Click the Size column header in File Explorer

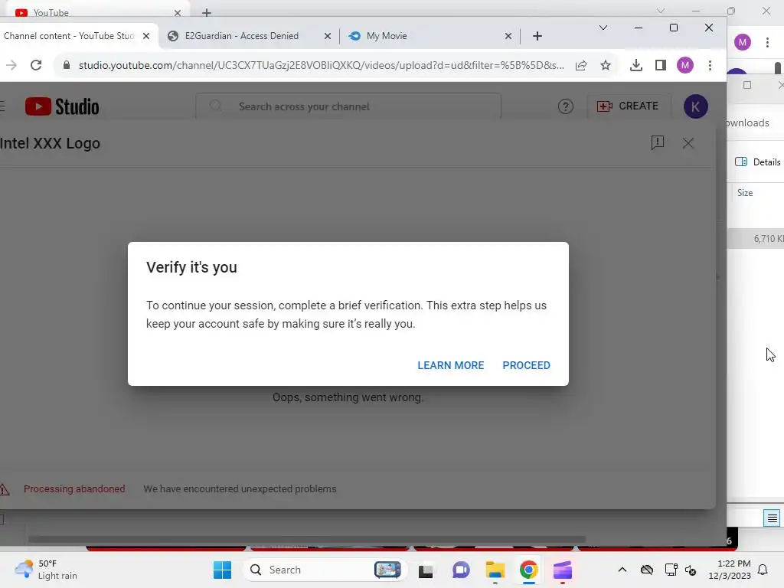tap(744, 193)
